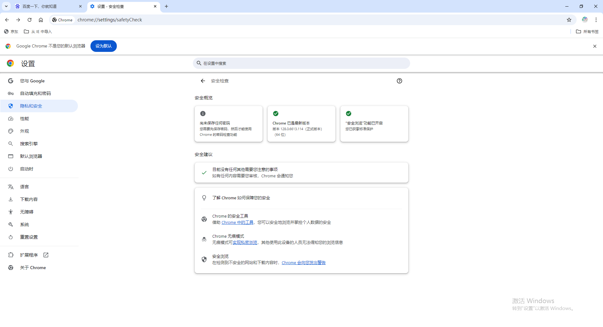
Task: Go back from 安全检查 page arrow
Action: pos(203,81)
